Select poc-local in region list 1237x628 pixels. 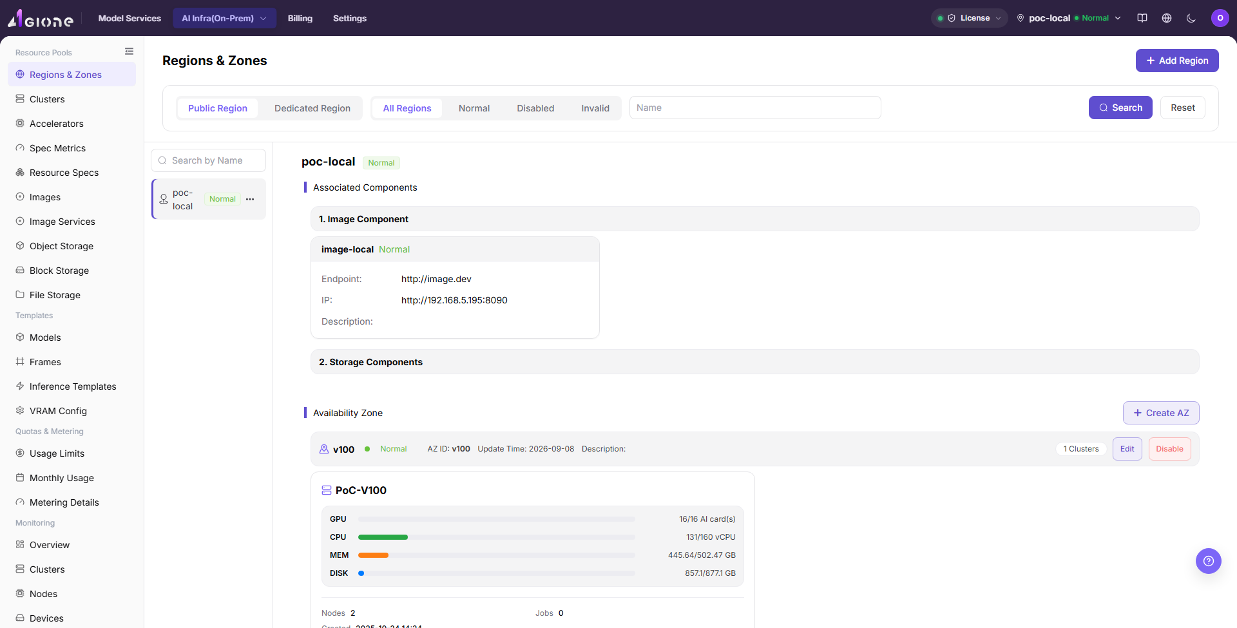(x=209, y=199)
